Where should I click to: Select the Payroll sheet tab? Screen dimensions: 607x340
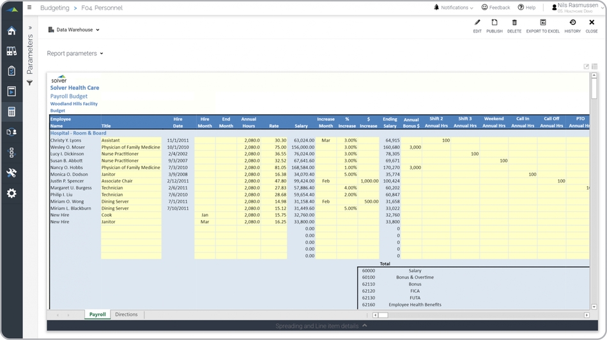97,314
